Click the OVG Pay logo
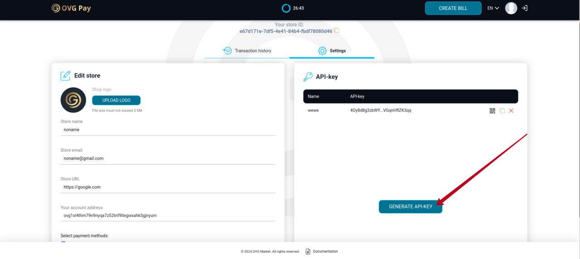This screenshot has width=580, height=259. tap(71, 8)
